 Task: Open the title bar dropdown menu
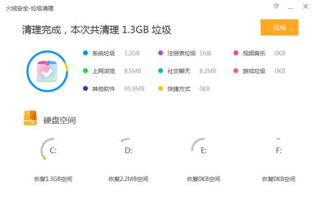pyautogui.click(x=276, y=7)
